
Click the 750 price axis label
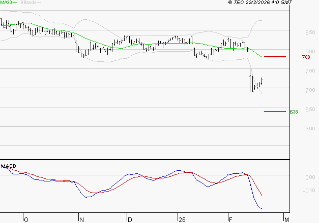pyautogui.click(x=310, y=71)
